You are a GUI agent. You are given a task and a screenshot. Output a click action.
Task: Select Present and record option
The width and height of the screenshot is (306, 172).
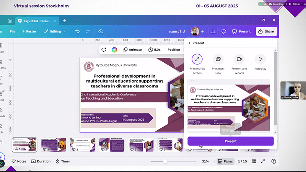point(239,59)
